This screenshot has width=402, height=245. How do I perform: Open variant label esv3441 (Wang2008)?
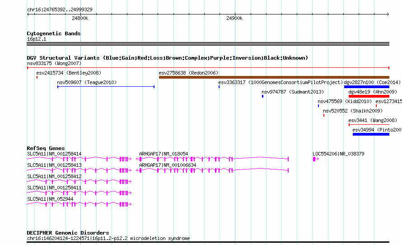click(373, 120)
